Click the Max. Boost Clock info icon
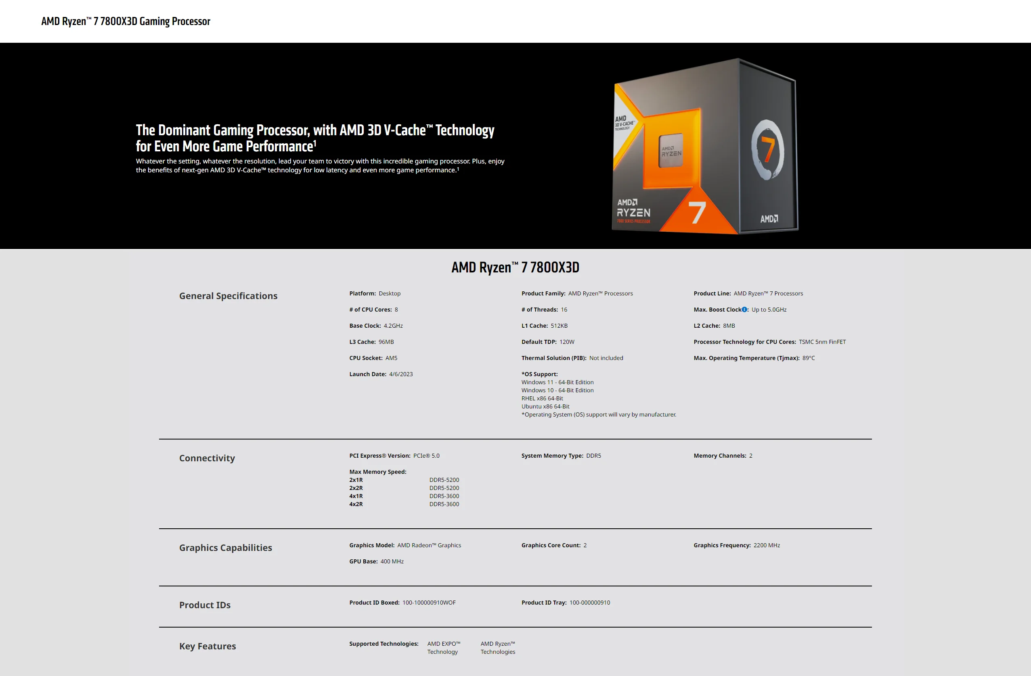Screen dimensions: 1031x676 [x=744, y=310]
